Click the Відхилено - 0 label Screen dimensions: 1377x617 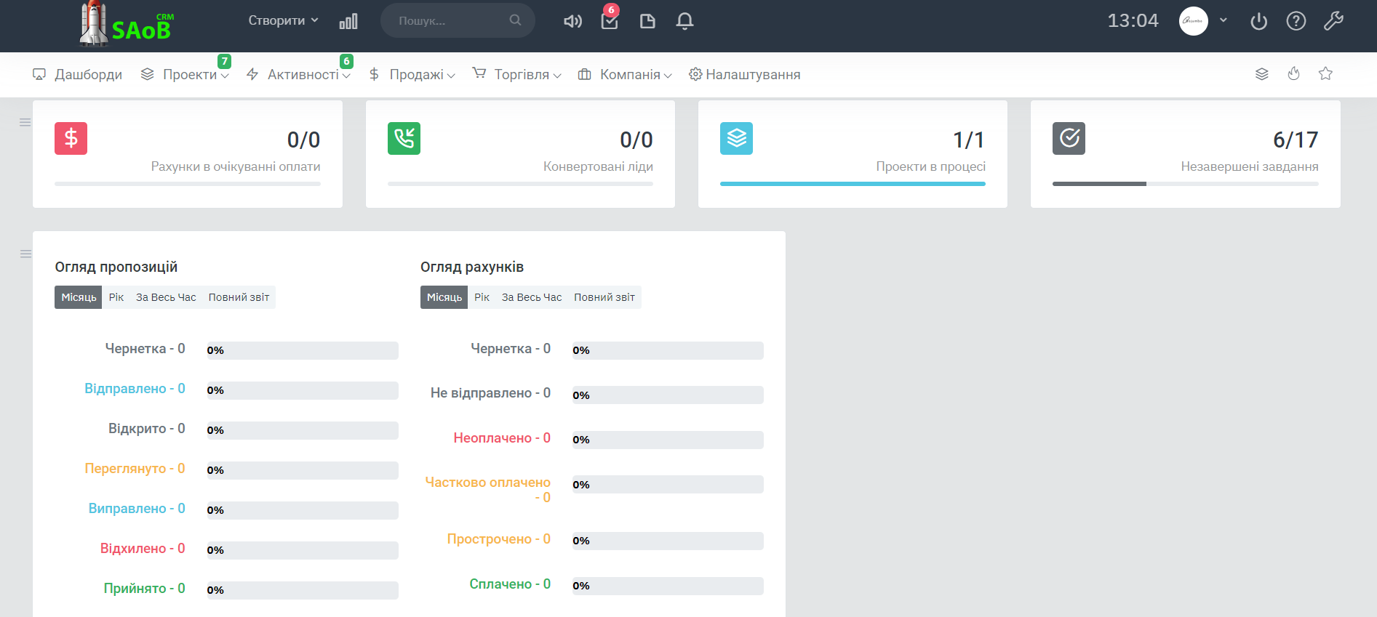click(143, 549)
